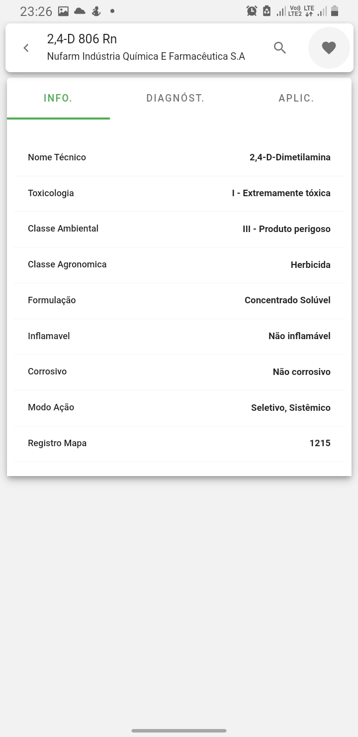Open the APLIC. tab
The height and width of the screenshot is (737, 358).
pos(296,98)
